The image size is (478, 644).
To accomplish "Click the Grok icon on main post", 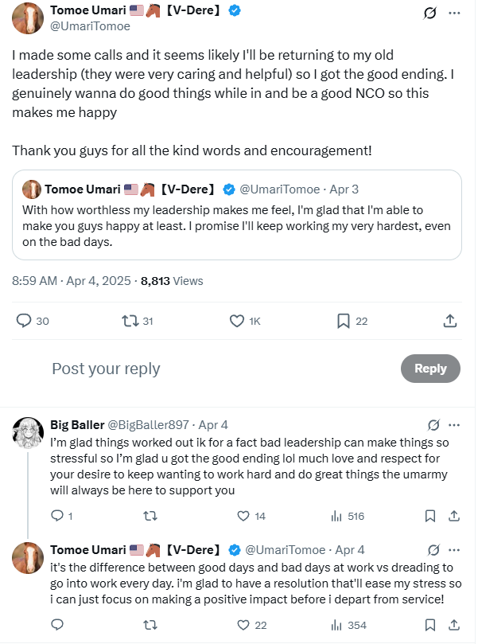I will click(430, 14).
